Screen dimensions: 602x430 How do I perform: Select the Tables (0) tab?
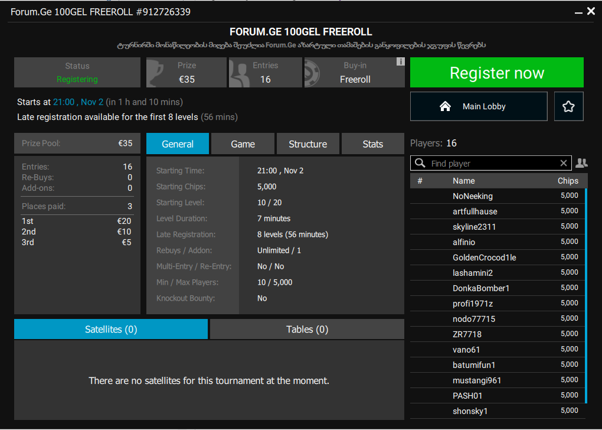click(307, 330)
